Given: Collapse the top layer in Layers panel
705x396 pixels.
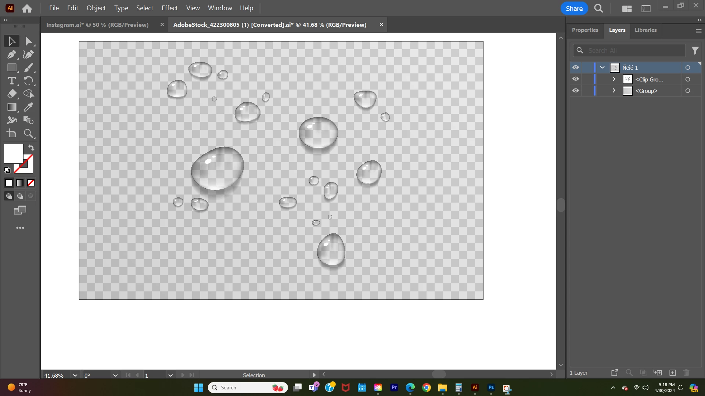Looking at the screenshot, I should click(x=603, y=68).
